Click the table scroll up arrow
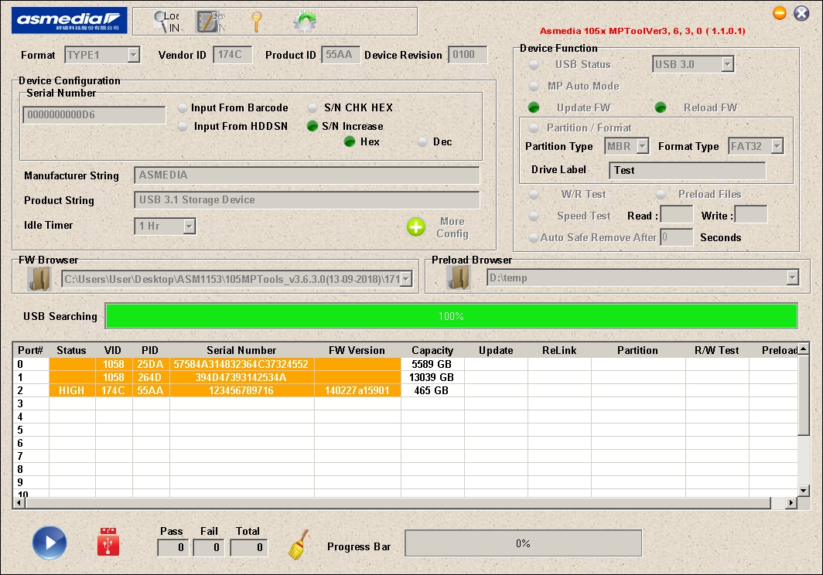 (x=803, y=349)
